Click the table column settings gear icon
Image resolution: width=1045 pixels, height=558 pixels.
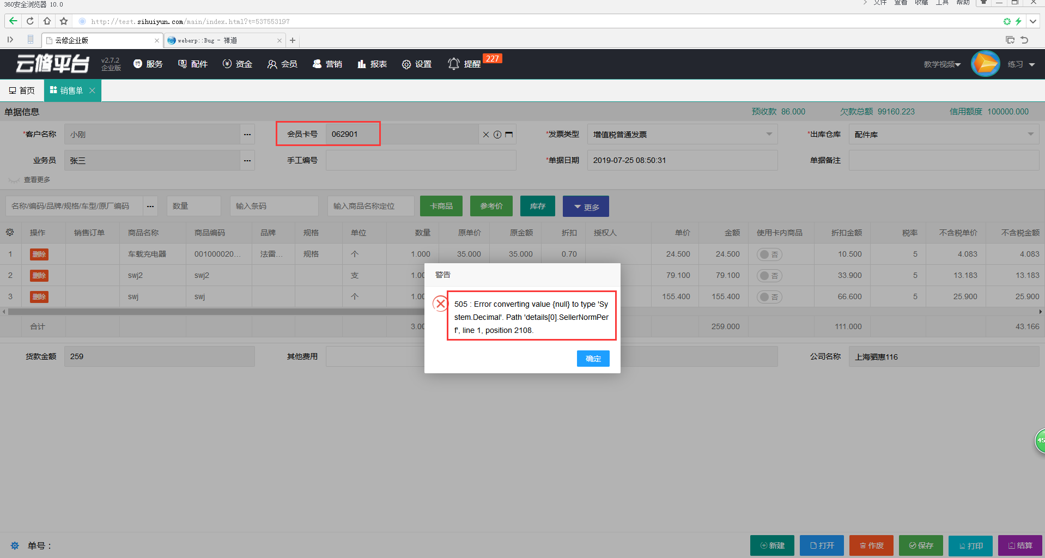tap(10, 232)
